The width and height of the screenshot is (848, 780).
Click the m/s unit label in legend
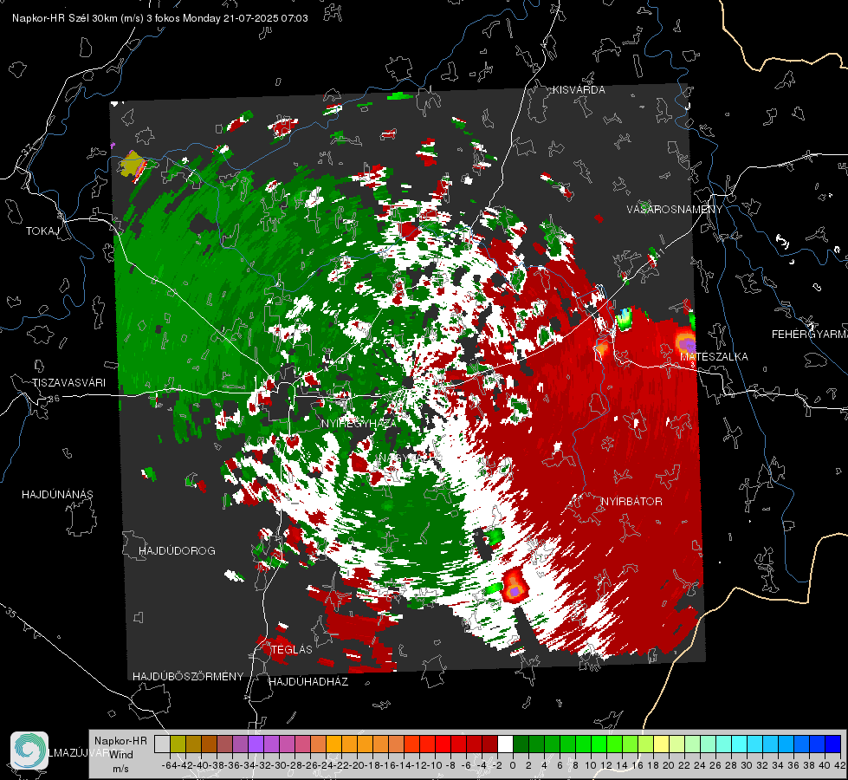[x=120, y=769]
